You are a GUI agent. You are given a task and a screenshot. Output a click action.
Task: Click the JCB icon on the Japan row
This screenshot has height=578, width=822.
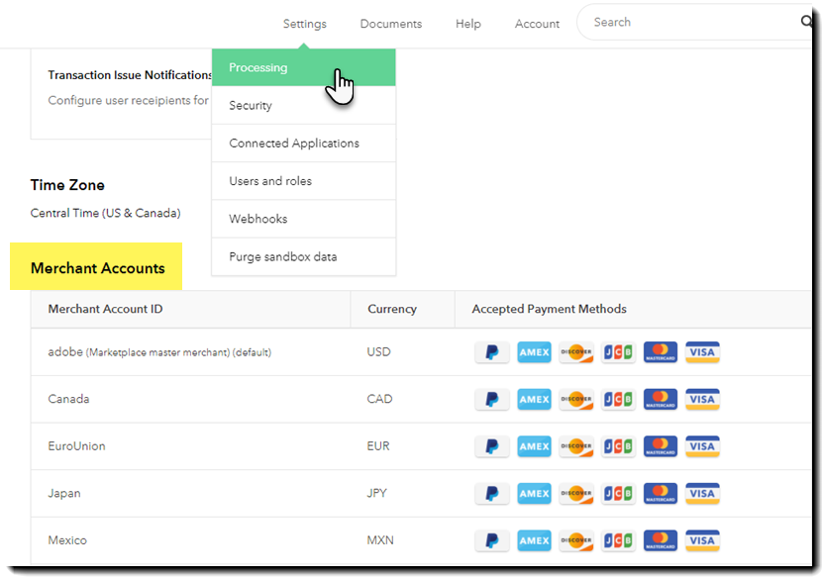[x=618, y=493]
